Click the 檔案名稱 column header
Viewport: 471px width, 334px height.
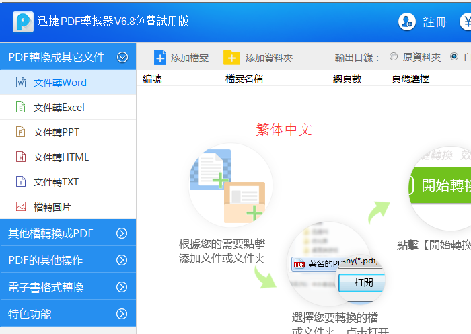click(244, 79)
